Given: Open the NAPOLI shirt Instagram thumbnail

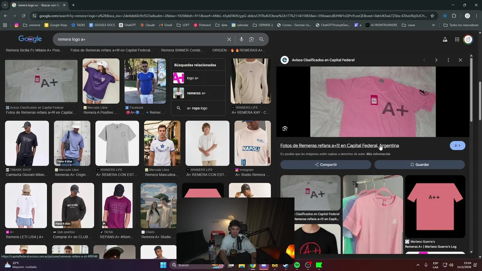Looking at the screenshot, I should click(253, 143).
